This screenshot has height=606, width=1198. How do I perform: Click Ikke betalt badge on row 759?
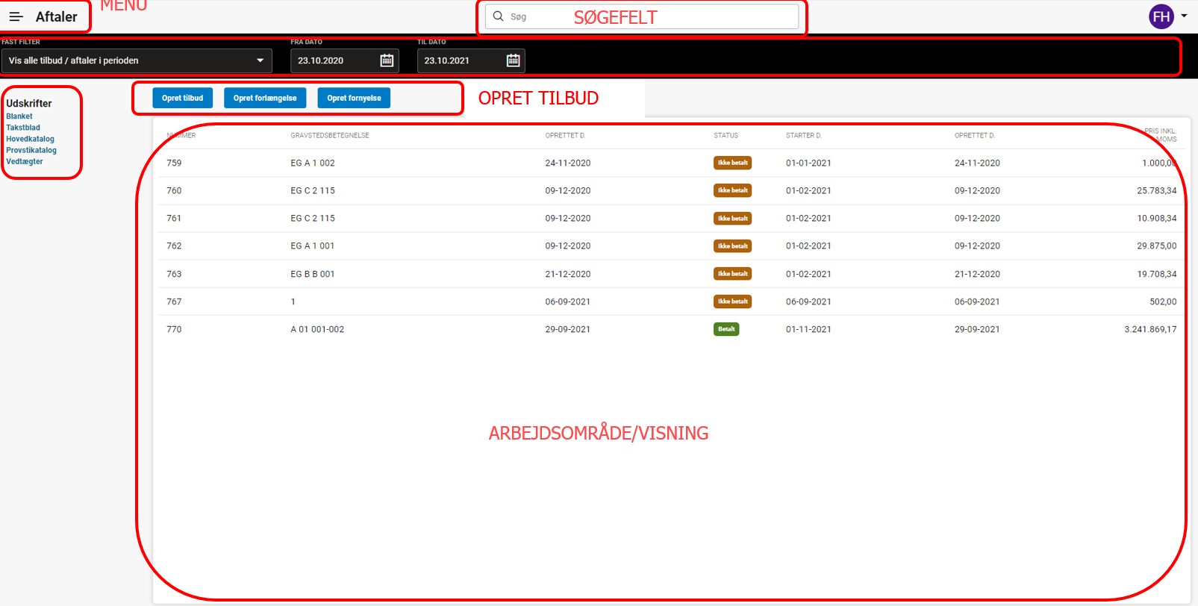pos(732,163)
